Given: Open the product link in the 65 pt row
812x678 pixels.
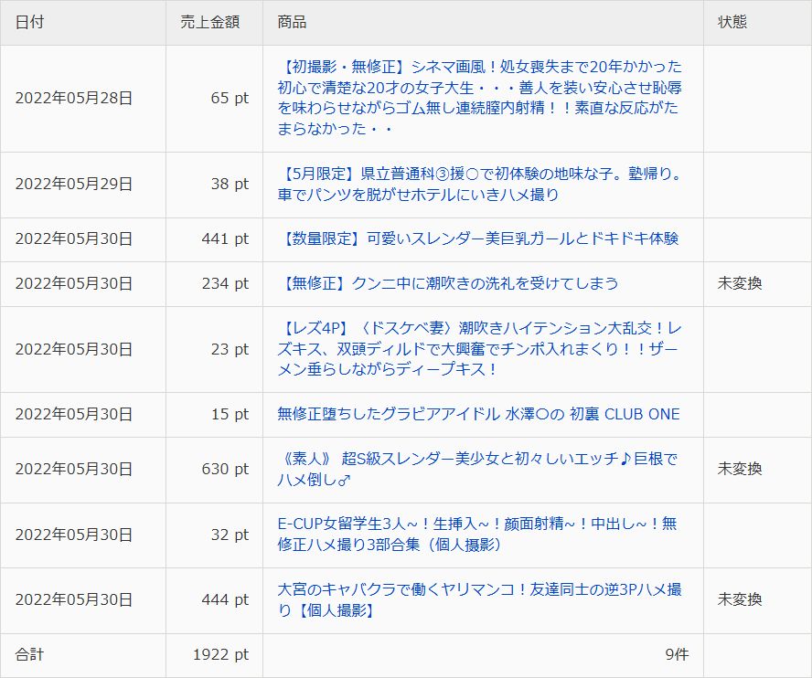Looking at the screenshot, I should (x=479, y=98).
